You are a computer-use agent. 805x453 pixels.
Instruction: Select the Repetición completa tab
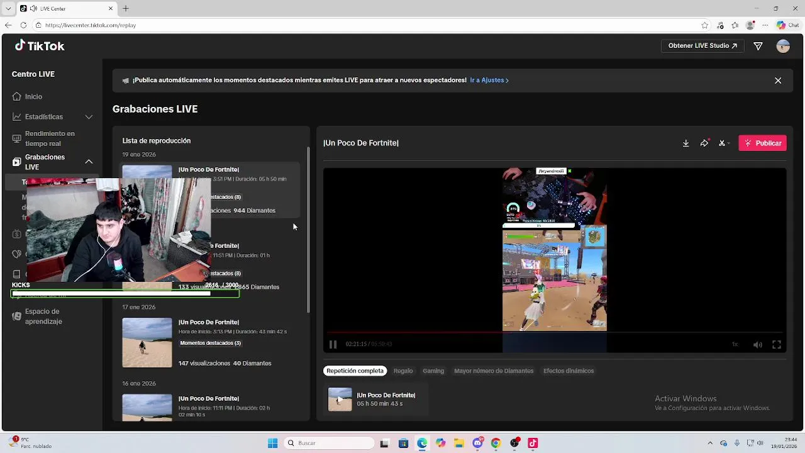coord(355,371)
